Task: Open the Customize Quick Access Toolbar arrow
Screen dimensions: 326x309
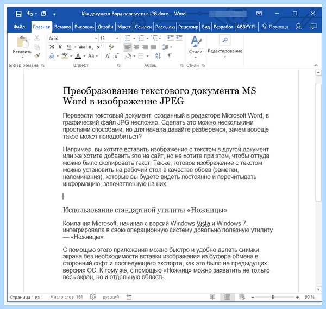Action: (54, 14)
